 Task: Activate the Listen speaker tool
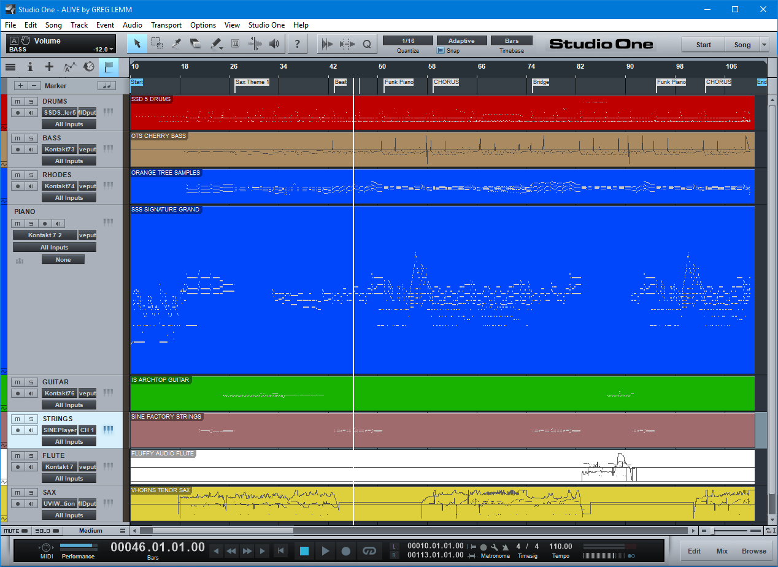click(274, 44)
